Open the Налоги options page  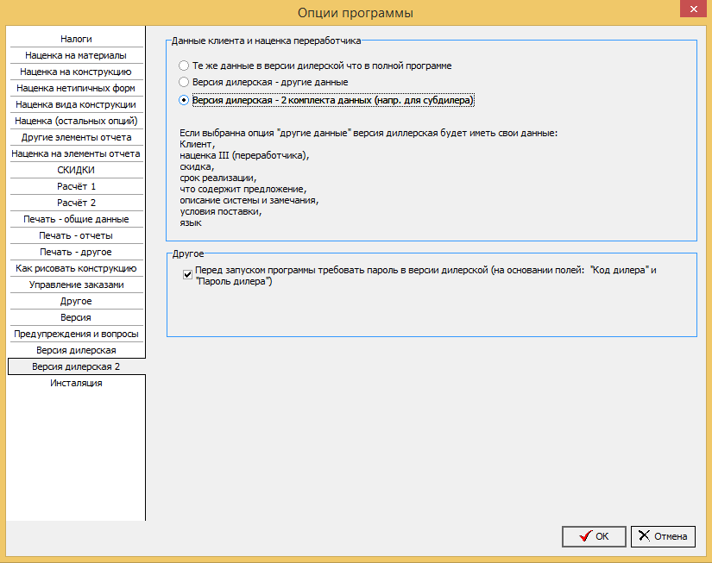tap(76, 39)
